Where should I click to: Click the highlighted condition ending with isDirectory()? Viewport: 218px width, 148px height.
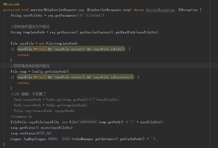76,77
